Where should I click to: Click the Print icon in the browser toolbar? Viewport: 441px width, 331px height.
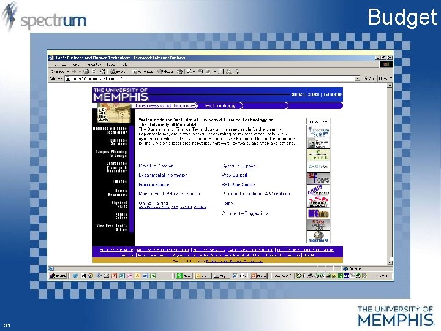[200, 72]
